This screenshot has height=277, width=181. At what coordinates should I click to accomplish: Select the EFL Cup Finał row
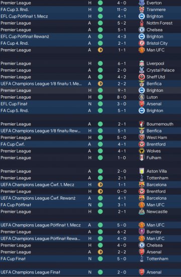pos(90,104)
